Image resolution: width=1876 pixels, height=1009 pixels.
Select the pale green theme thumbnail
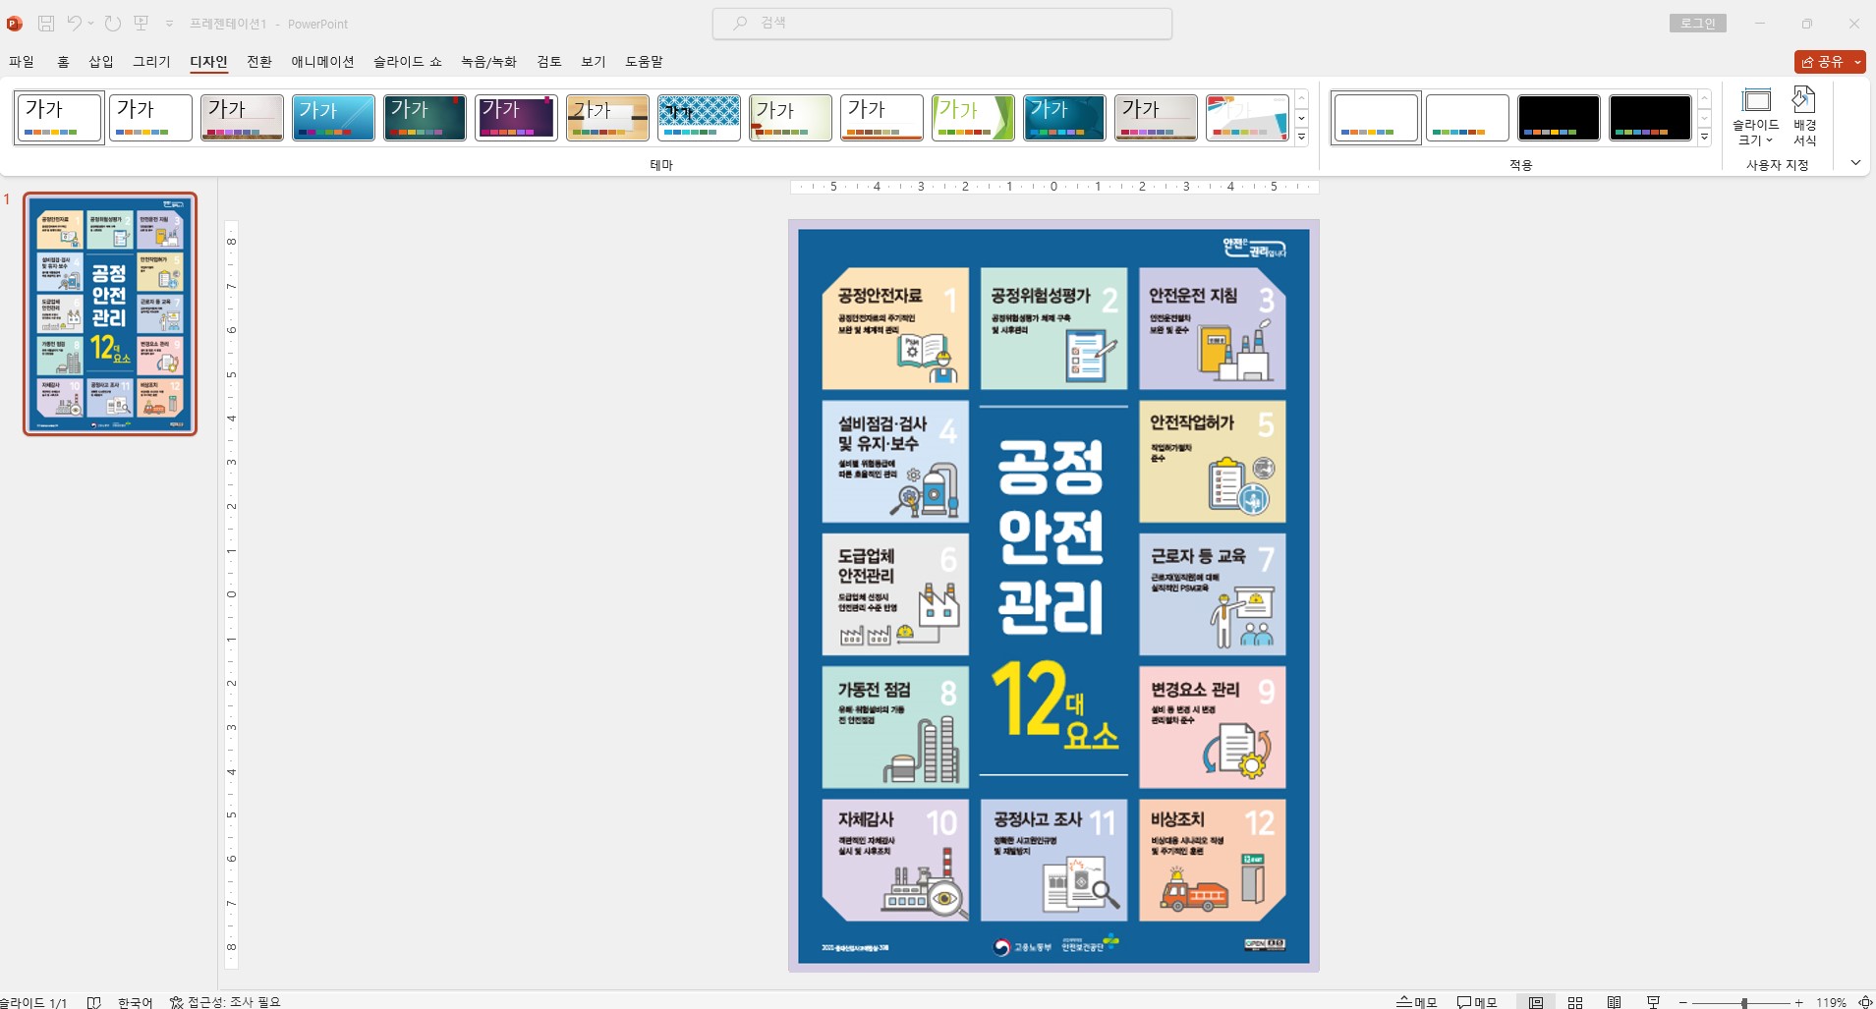click(790, 118)
